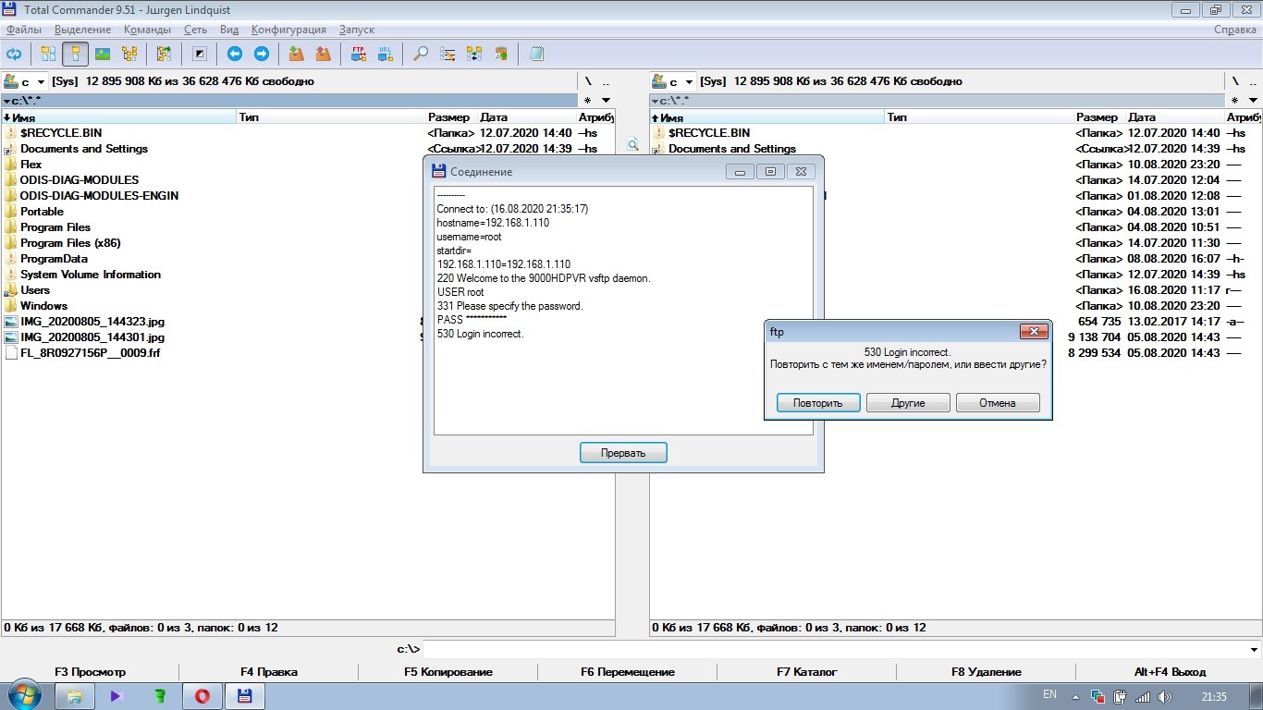Click Отмена in the ftp dialog
This screenshot has width=1263, height=710.
point(998,403)
